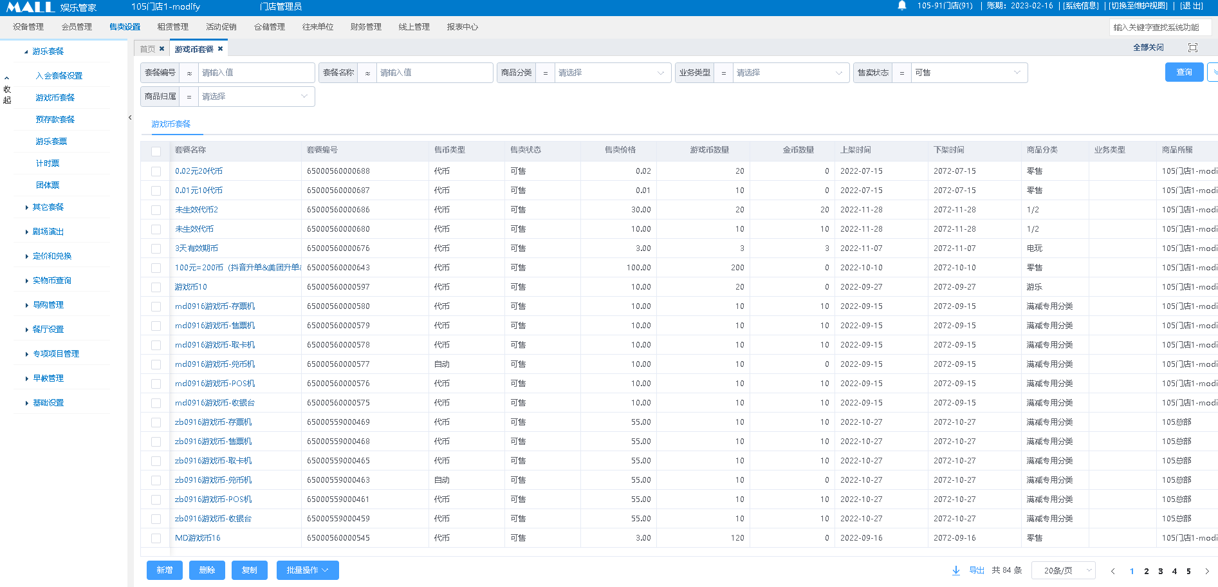Click the export download icon

(x=956, y=570)
